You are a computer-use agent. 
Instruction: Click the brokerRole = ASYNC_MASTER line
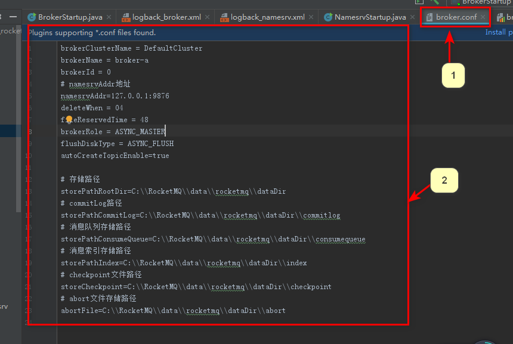tap(113, 132)
